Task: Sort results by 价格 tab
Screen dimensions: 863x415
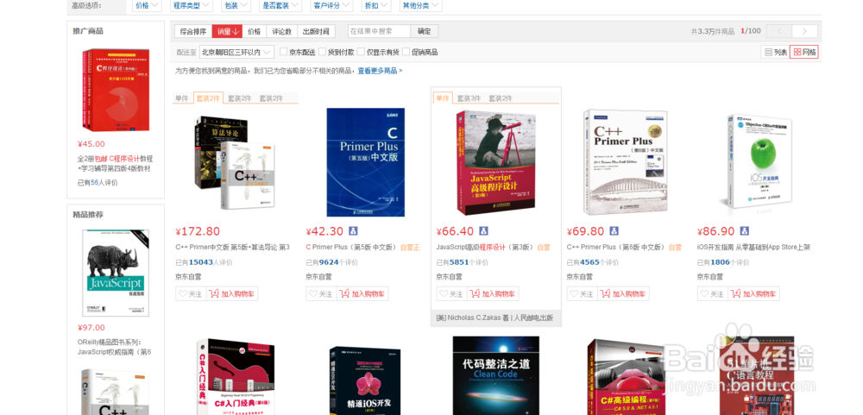Action: pos(255,31)
